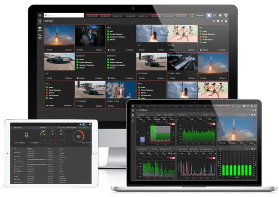Click the orange circular gauge on the tablet
Screen dimensions: 279x197
click(79, 136)
